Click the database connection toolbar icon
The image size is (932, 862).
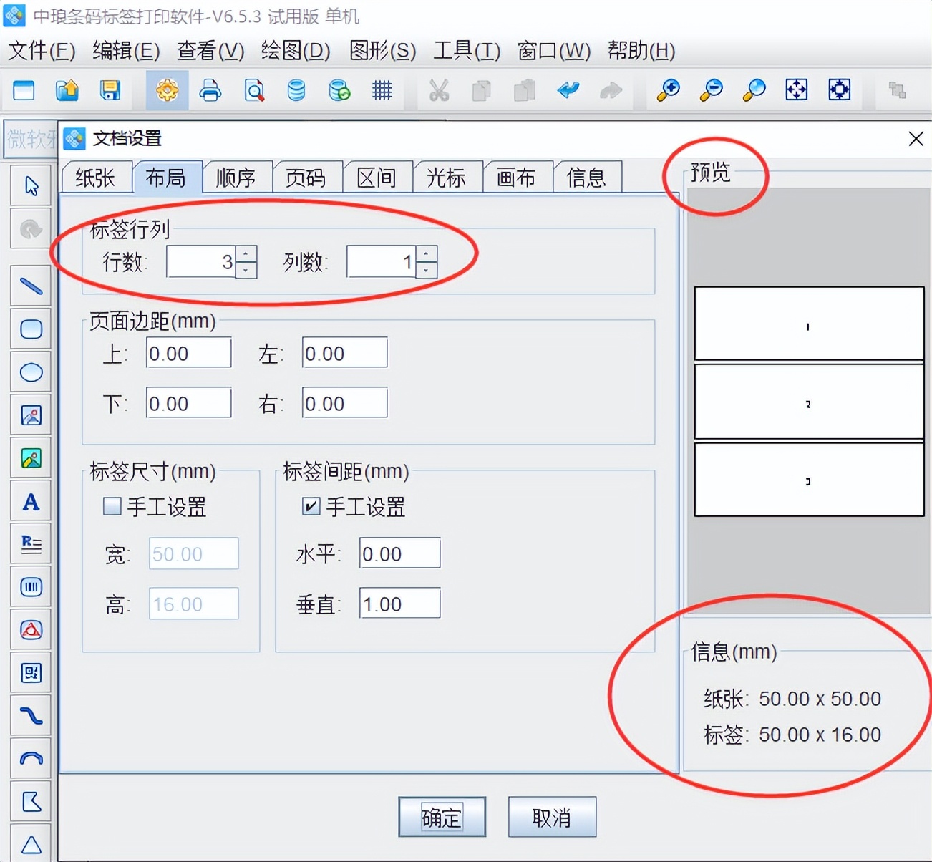(296, 90)
